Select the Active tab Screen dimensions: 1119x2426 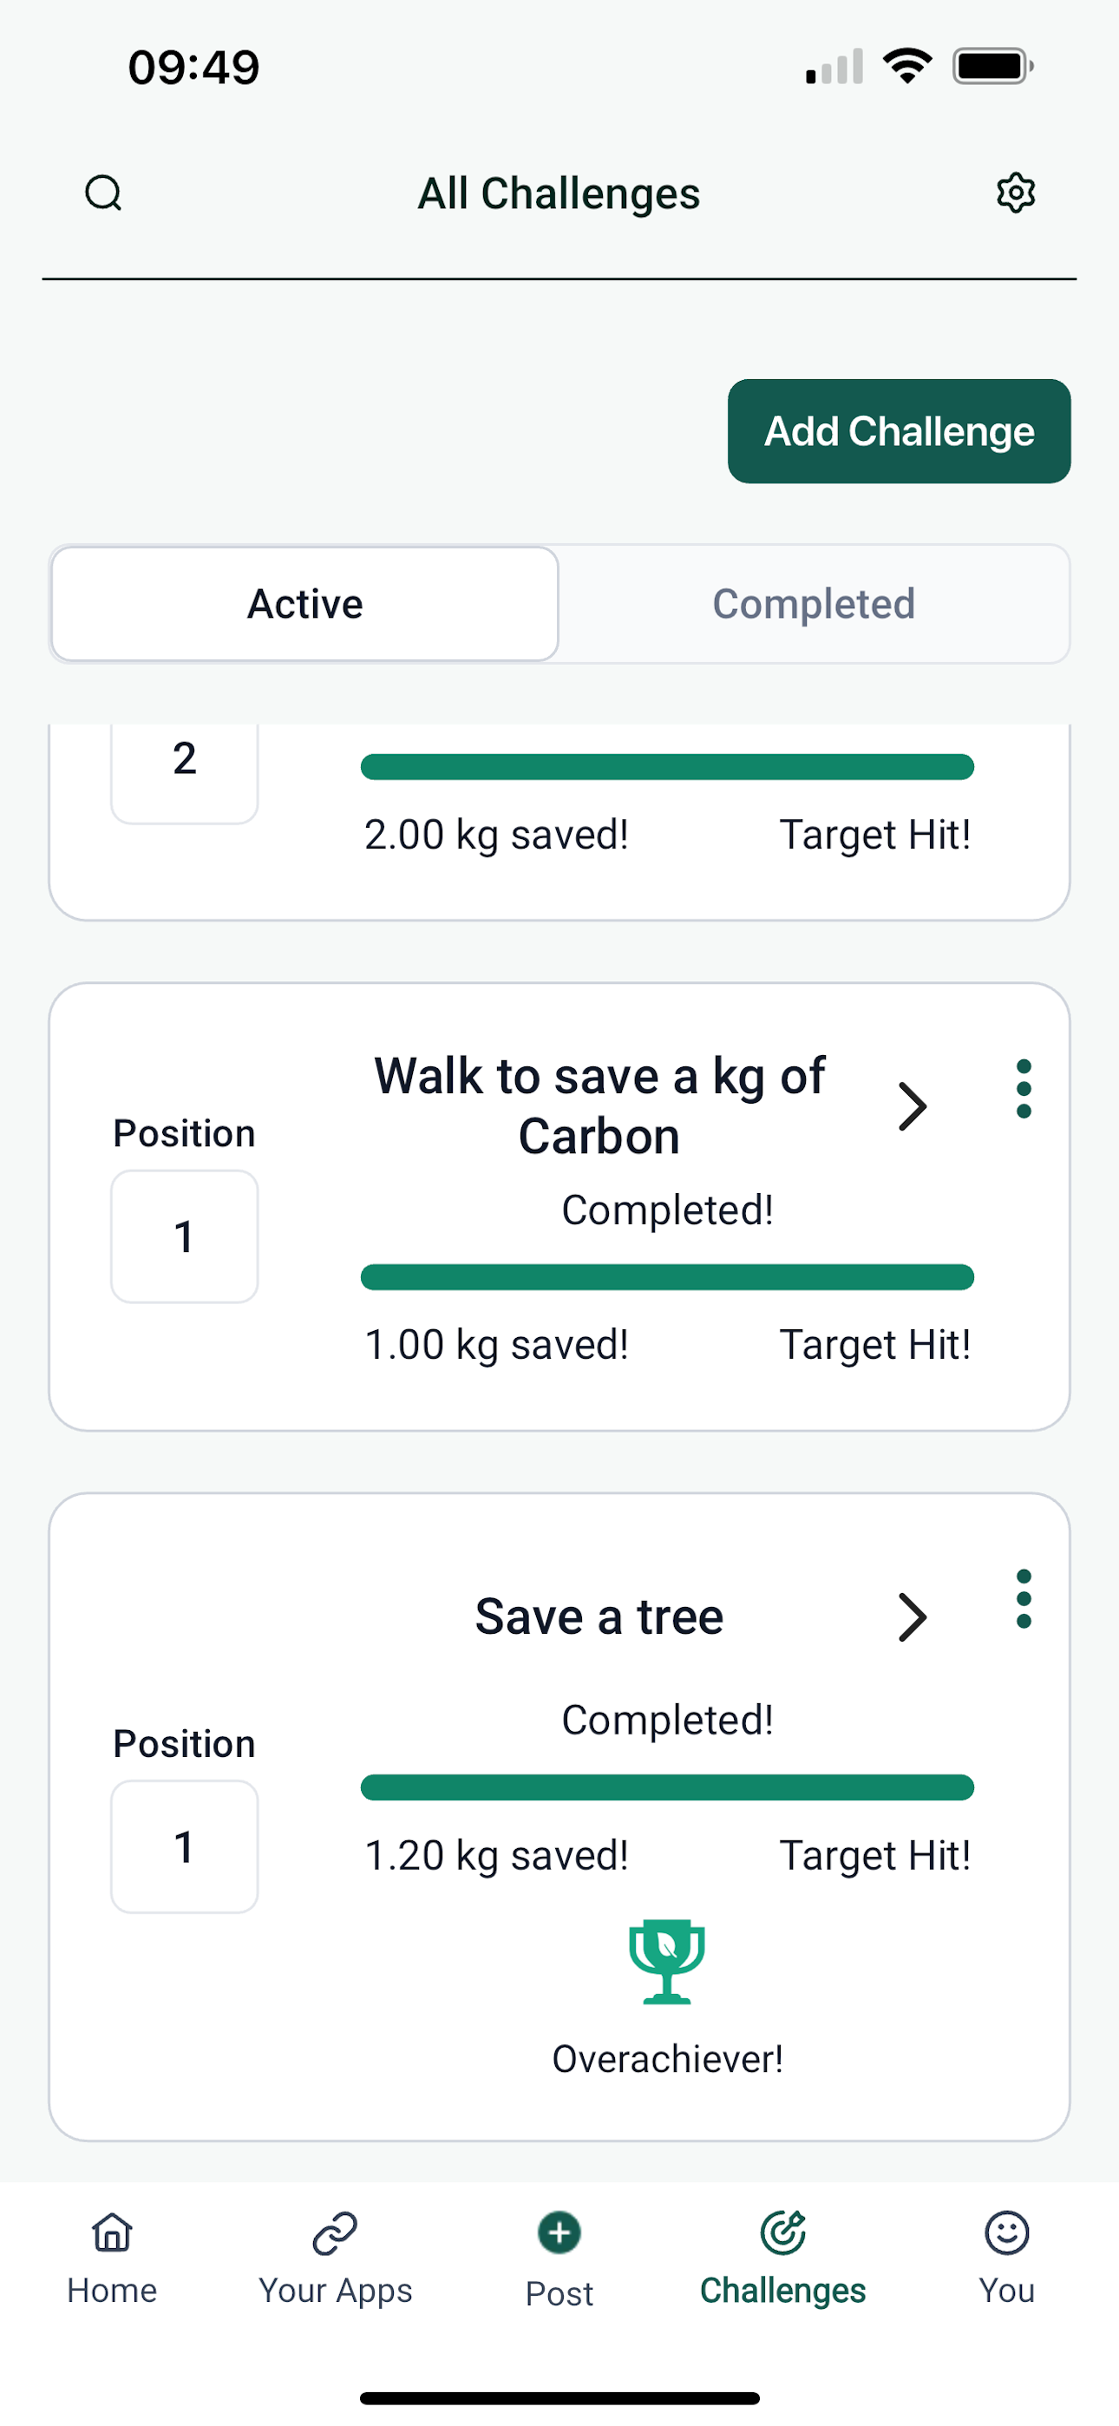(305, 604)
